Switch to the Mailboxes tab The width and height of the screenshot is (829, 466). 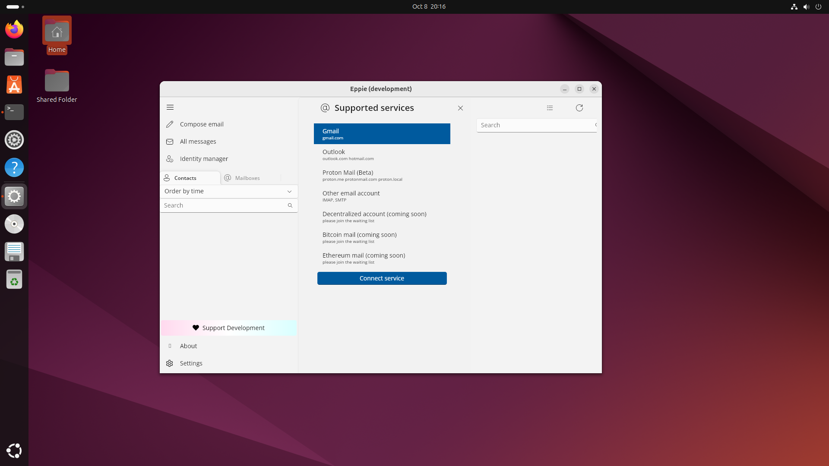pos(247,178)
